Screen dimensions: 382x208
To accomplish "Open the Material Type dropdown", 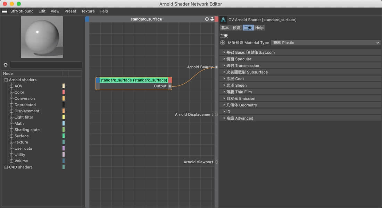I will 325,43.
